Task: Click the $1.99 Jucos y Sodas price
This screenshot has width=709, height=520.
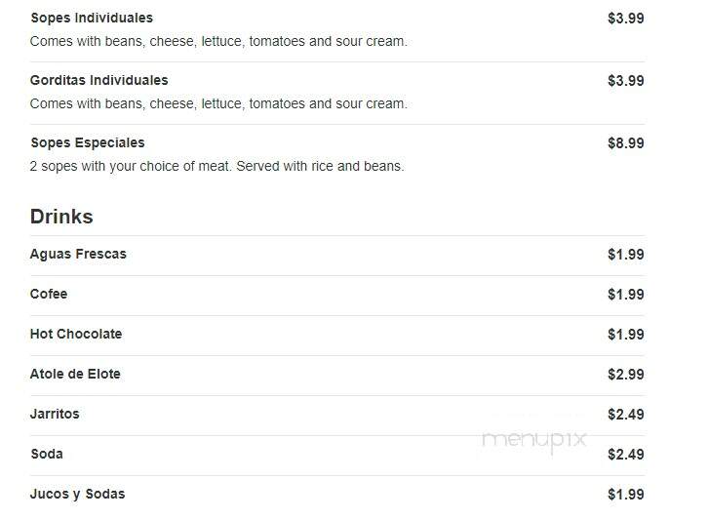Action: pos(626,495)
